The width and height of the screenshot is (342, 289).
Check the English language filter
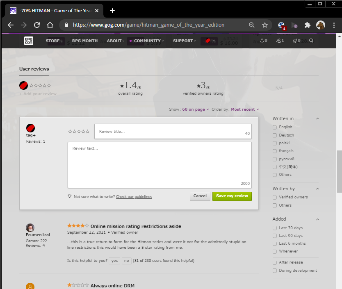(x=275, y=127)
